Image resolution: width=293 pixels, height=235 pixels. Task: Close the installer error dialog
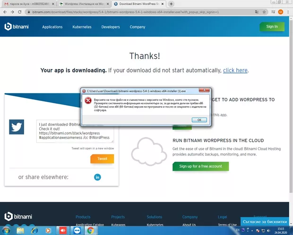[x=204, y=90]
